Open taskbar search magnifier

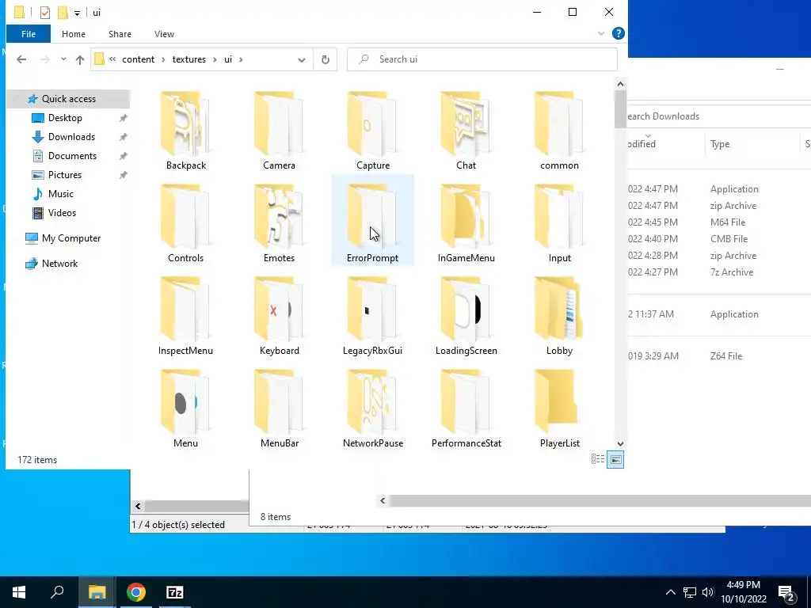57,592
